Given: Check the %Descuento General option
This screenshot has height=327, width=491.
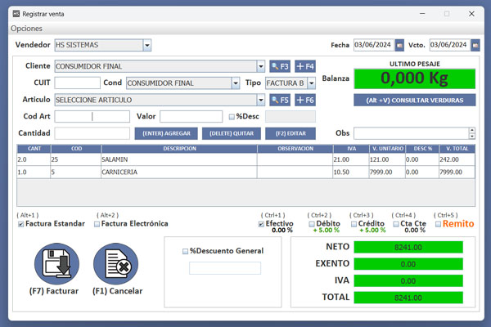Looking at the screenshot, I should 185,251.
